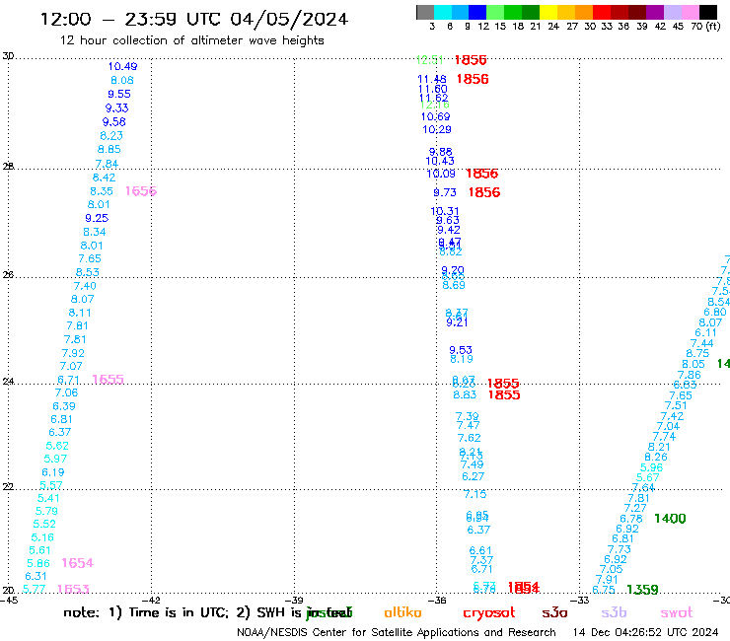The width and height of the screenshot is (730, 641).
Task: Click the 8.85 wave height value
Action: [109, 150]
